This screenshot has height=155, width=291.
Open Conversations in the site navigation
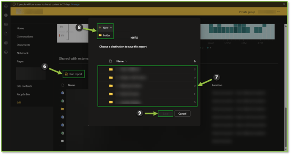pyautogui.click(x=25, y=37)
